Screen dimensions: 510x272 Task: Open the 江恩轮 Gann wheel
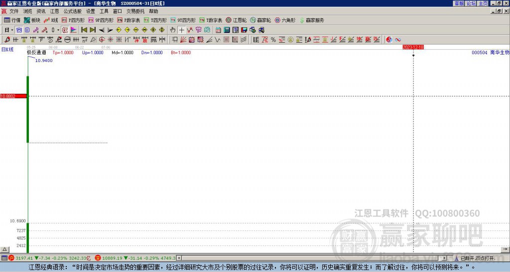tap(236, 20)
